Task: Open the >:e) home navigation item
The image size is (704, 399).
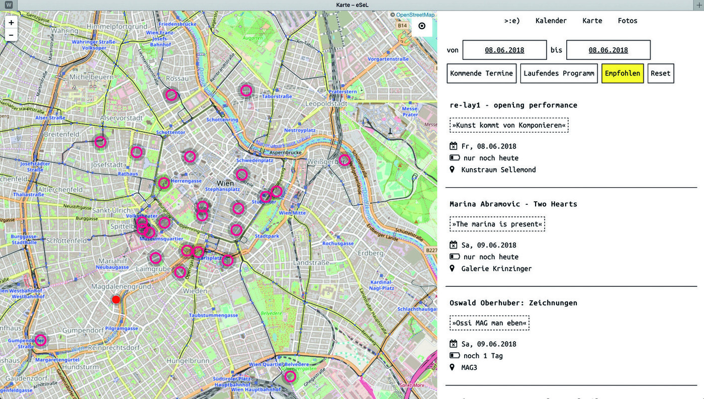Action: click(x=512, y=21)
